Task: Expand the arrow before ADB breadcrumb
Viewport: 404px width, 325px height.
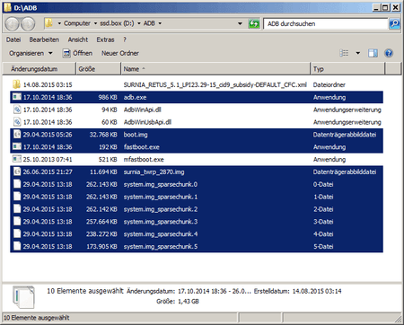Action: click(x=139, y=23)
